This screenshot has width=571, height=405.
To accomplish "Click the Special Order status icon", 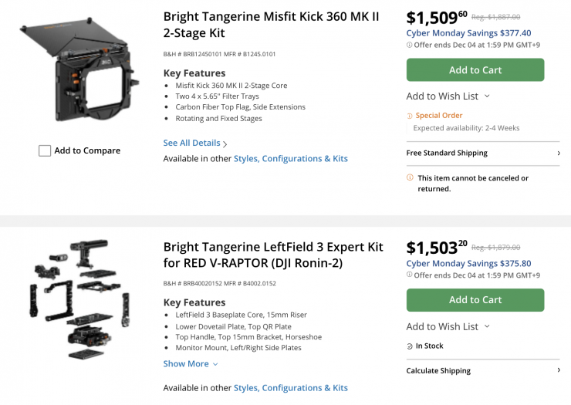I will (410, 116).
